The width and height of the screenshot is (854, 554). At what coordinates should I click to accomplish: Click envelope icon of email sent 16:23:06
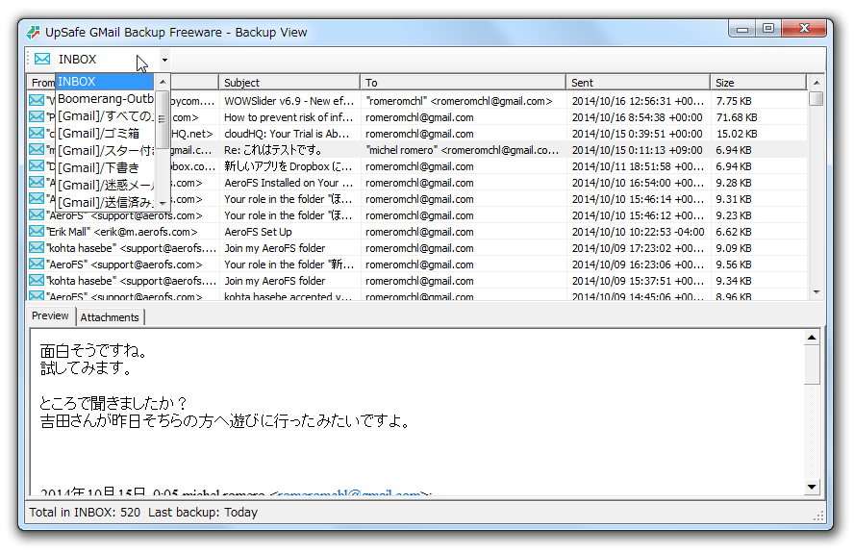[37, 264]
